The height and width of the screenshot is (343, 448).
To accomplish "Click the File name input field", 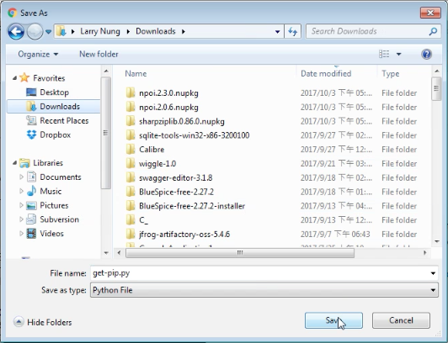I will click(x=259, y=273).
